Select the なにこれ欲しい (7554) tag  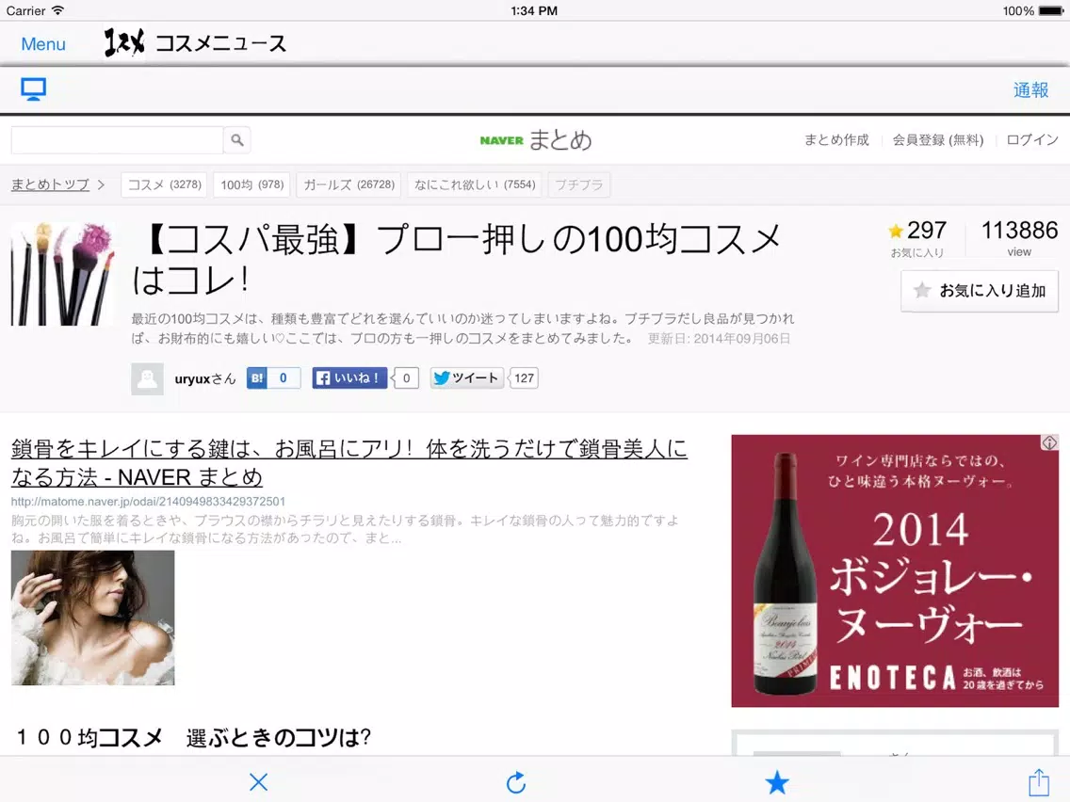coord(475,184)
